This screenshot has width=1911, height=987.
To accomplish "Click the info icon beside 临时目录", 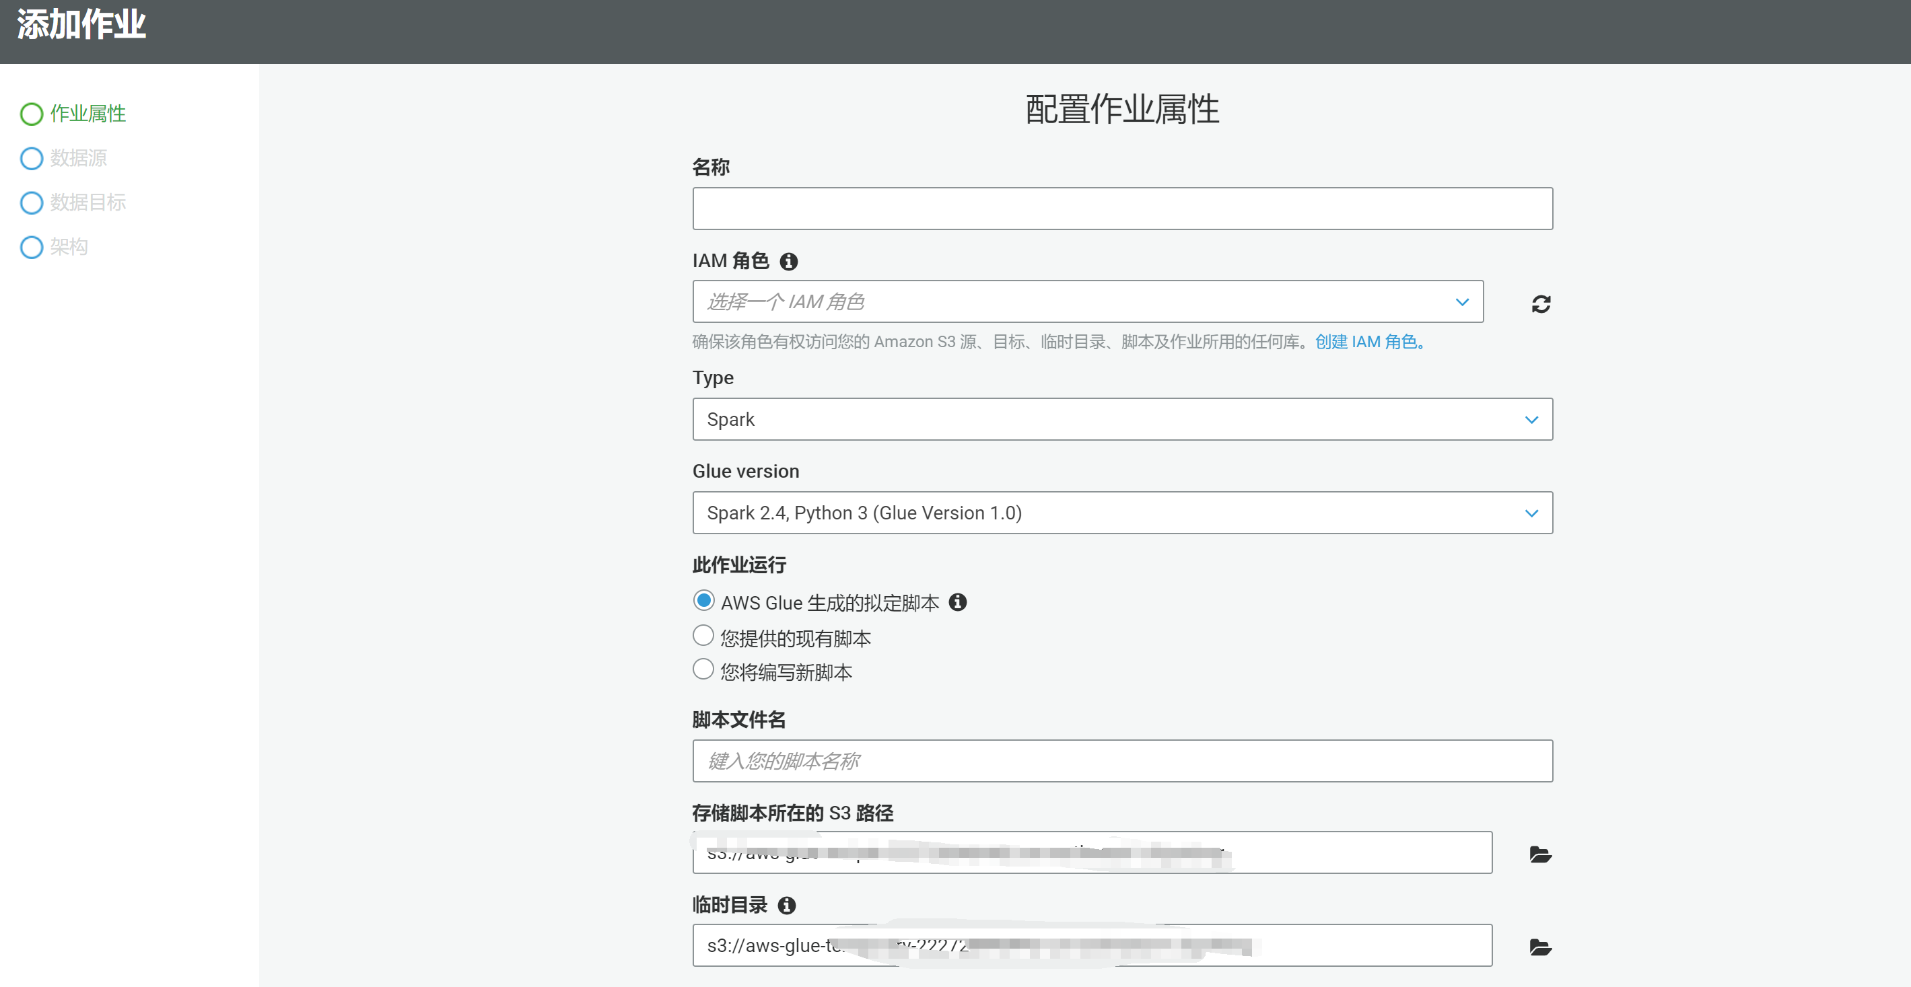I will pos(787,905).
